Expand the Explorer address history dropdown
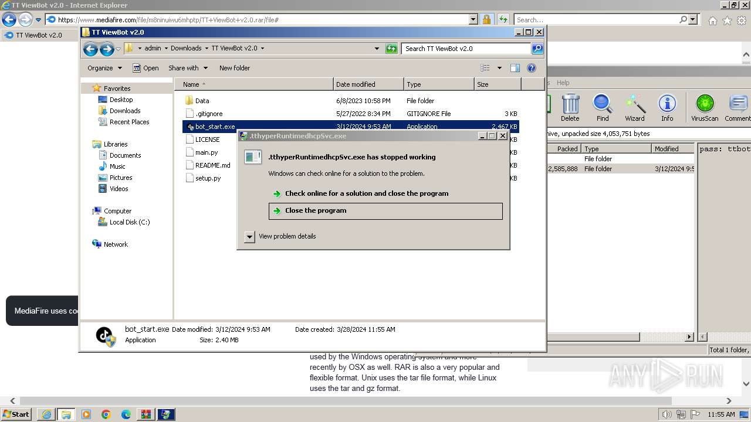 point(377,49)
